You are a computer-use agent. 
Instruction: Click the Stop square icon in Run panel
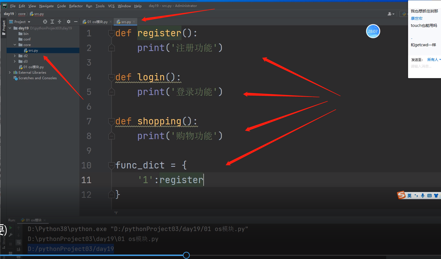point(11,244)
